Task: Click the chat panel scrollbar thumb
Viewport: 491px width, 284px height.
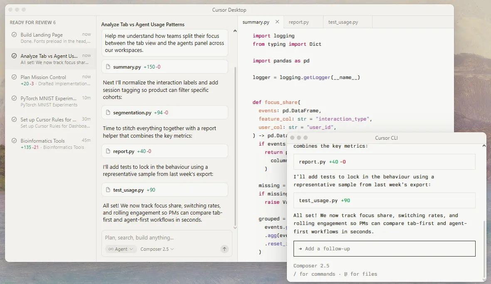Action: [x=235, y=146]
